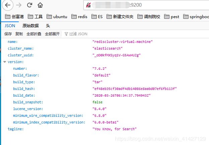Focus the address bar showing :9200

[146, 5]
